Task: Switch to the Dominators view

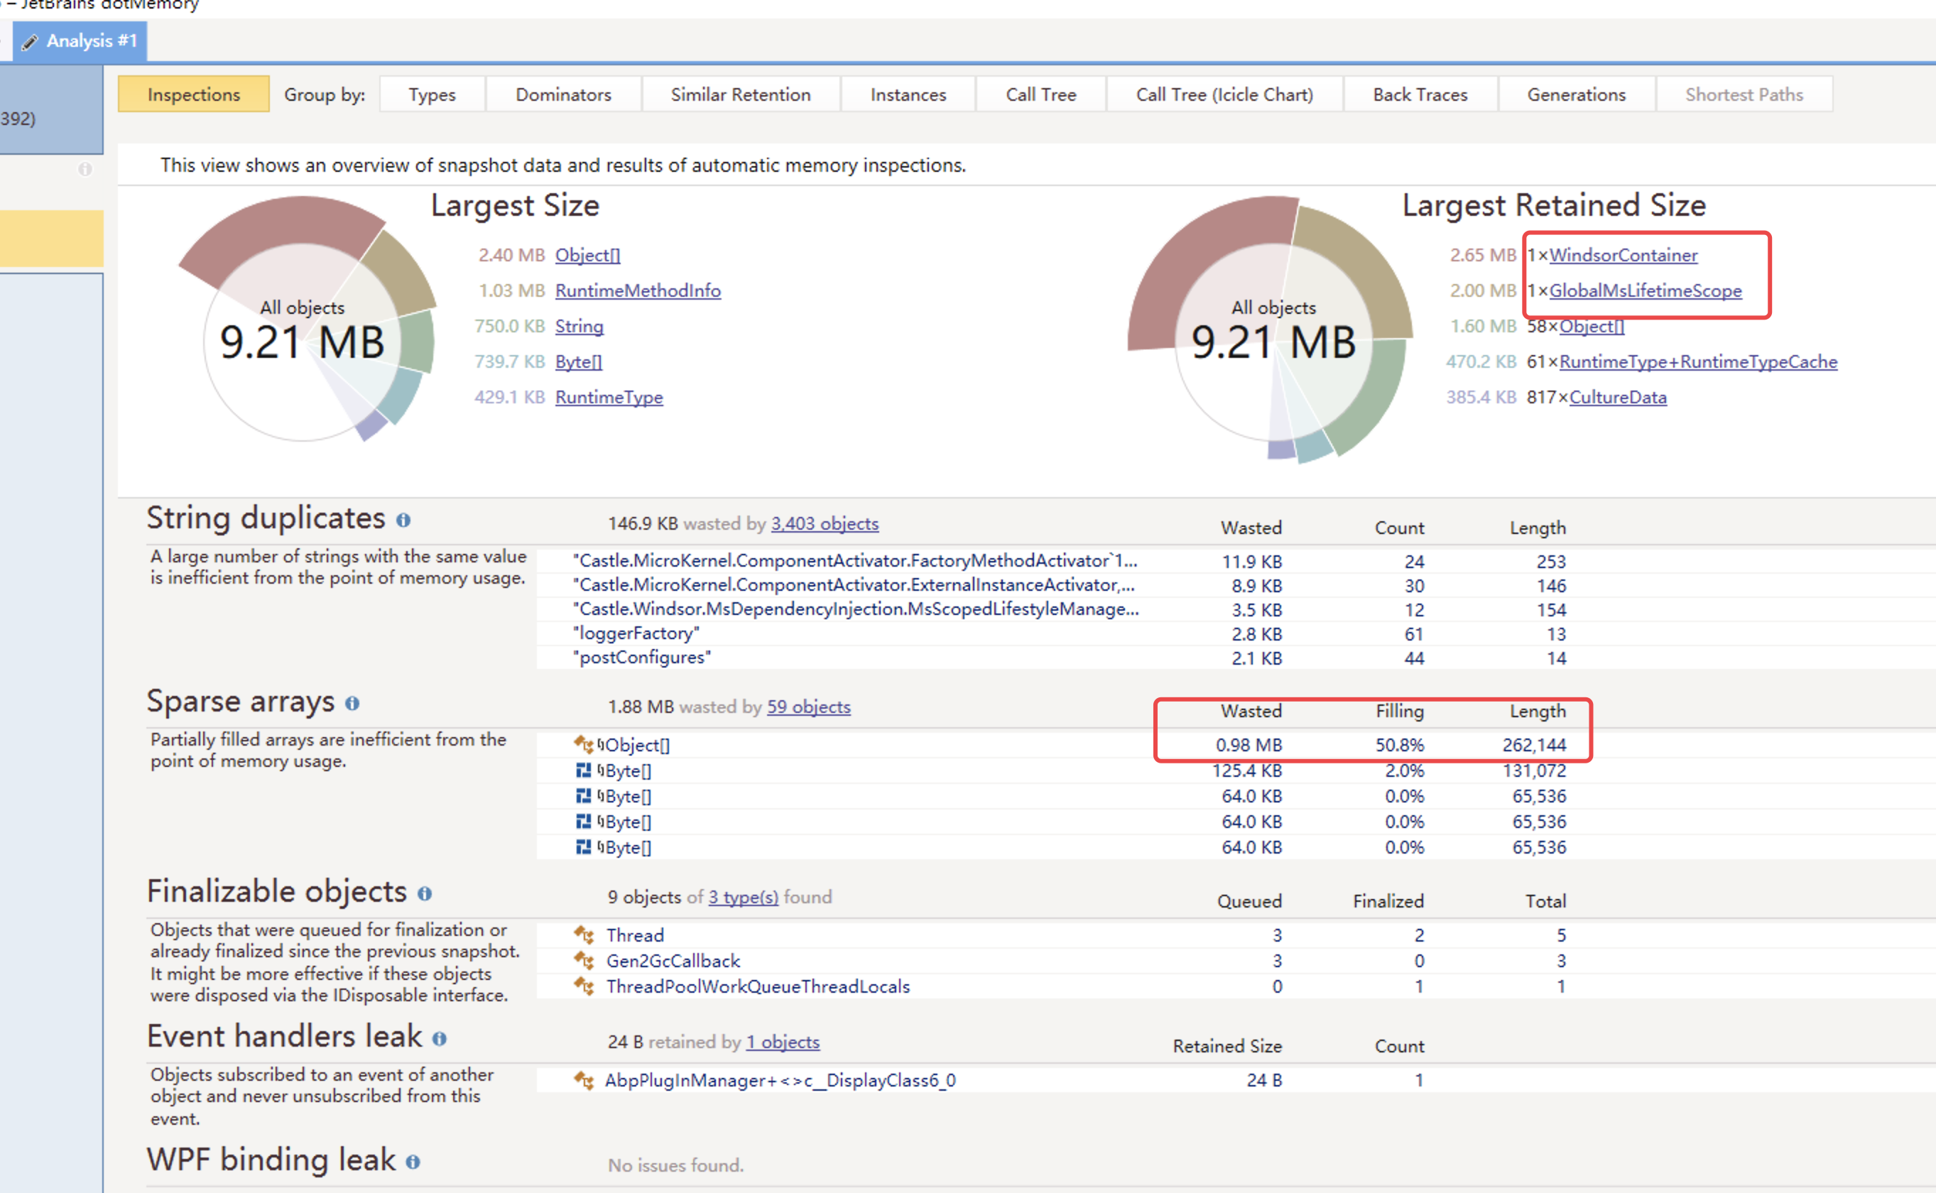Action: 563,94
